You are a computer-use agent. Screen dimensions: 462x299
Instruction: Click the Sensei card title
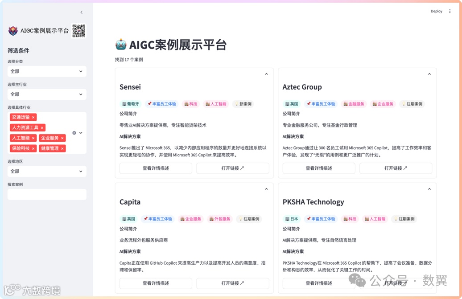[x=130, y=87]
